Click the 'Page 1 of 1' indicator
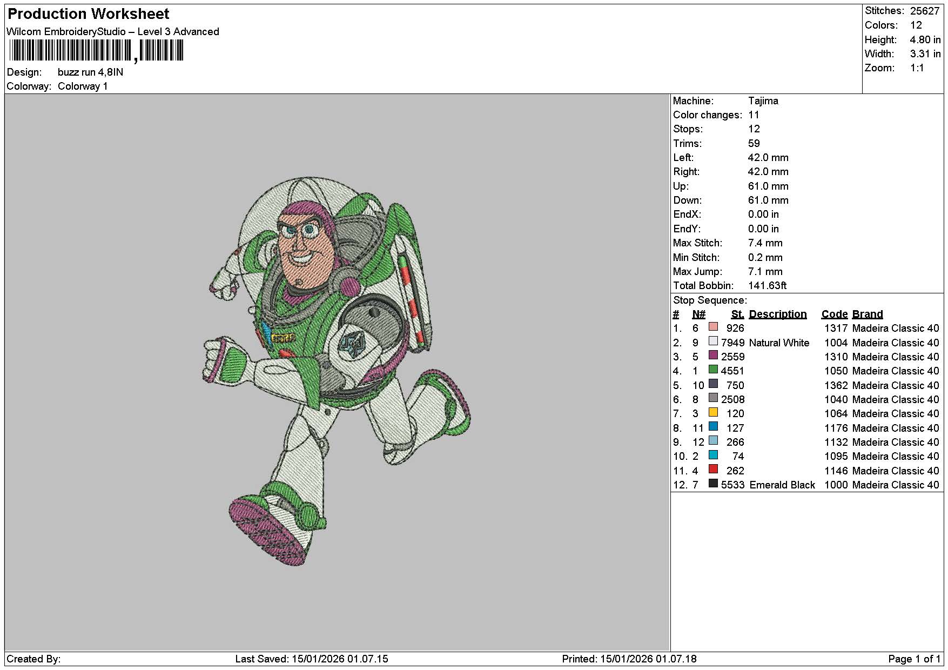Viewport: 948px width, 670px height. pyautogui.click(x=914, y=659)
